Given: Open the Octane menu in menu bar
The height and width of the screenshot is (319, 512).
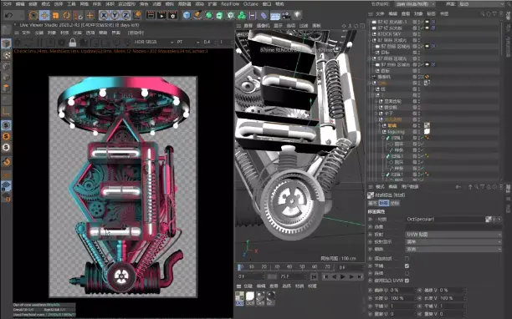Looking at the screenshot, I should (x=251, y=4).
